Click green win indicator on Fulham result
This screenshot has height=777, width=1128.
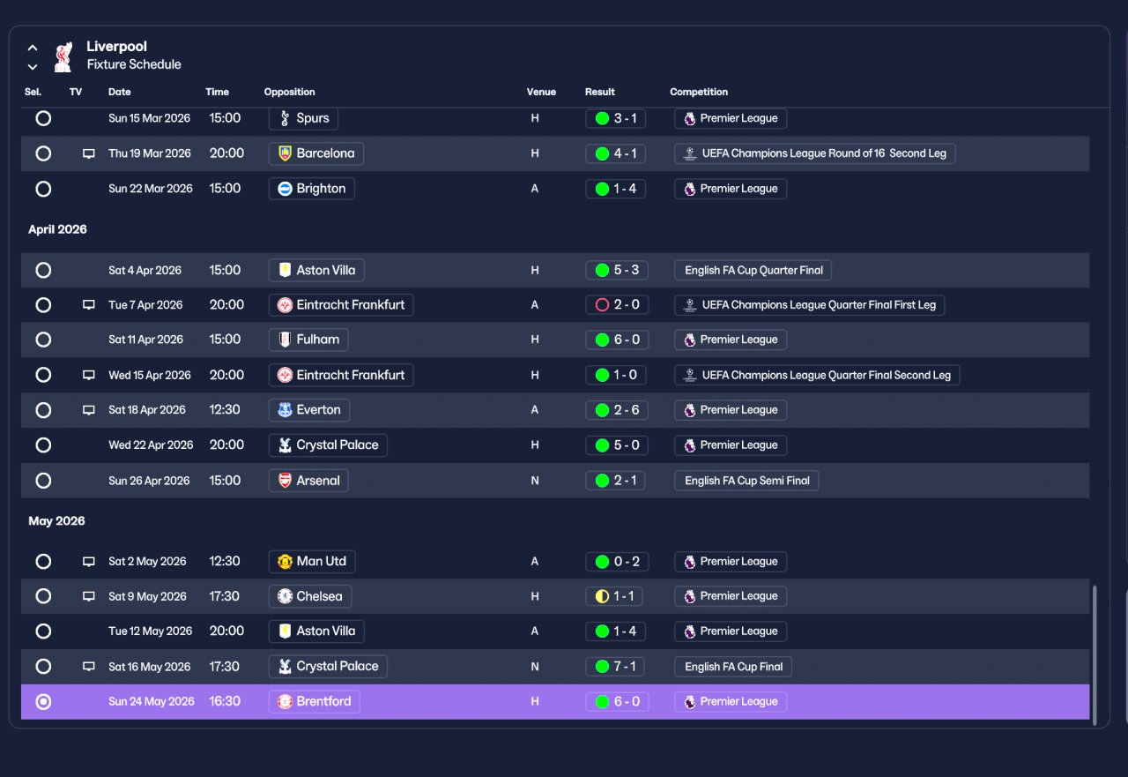pyautogui.click(x=602, y=340)
